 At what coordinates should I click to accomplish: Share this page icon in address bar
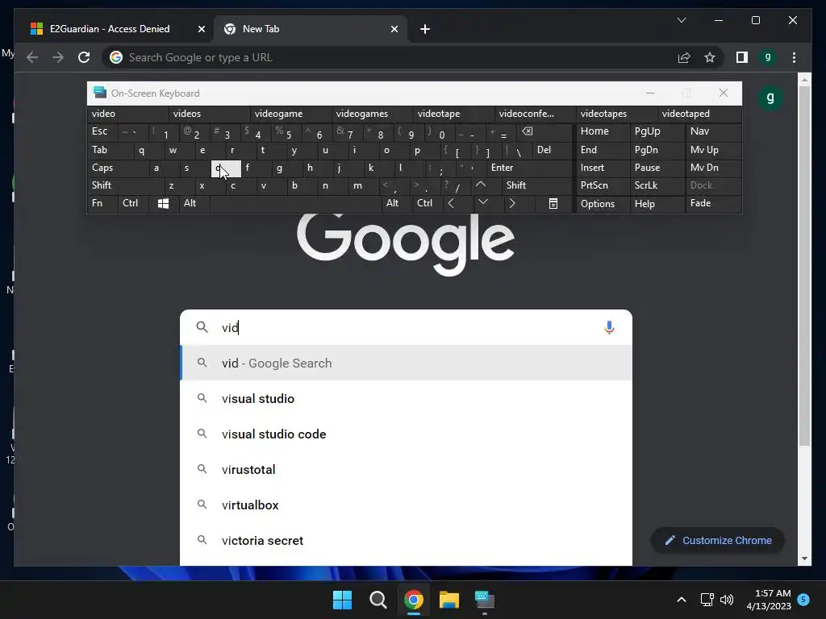click(x=684, y=57)
